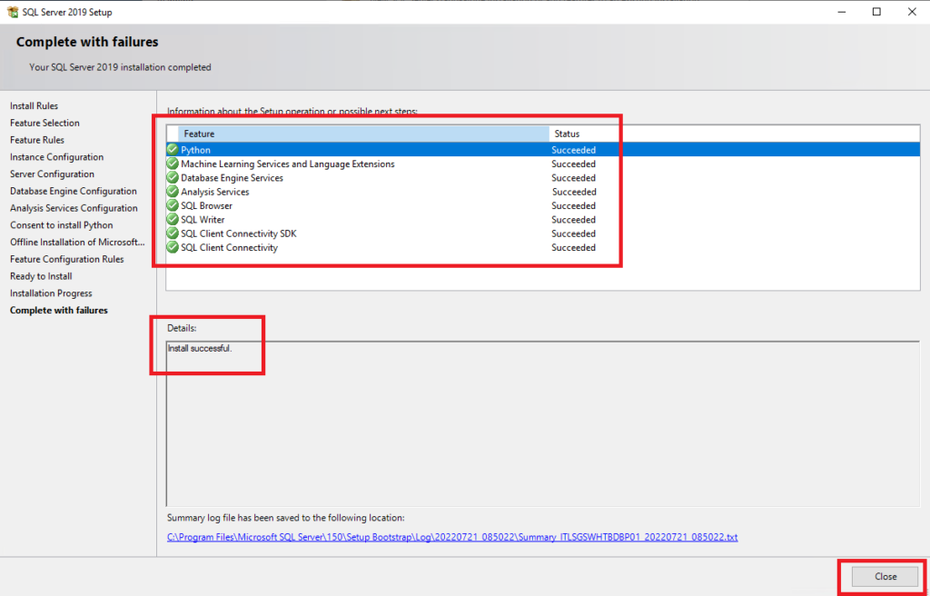Click the green check icon beside Python
930x596 pixels.
pos(173,150)
